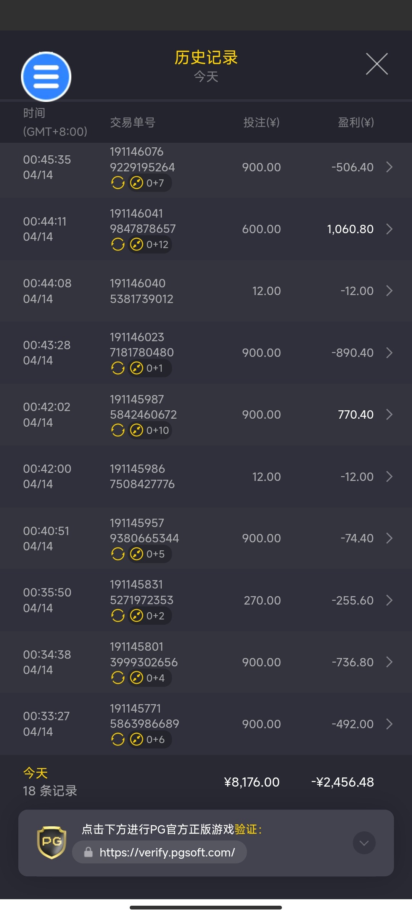Select the 今天 date filter under title
Image resolution: width=412 pixels, height=916 pixels.
pyautogui.click(x=206, y=77)
